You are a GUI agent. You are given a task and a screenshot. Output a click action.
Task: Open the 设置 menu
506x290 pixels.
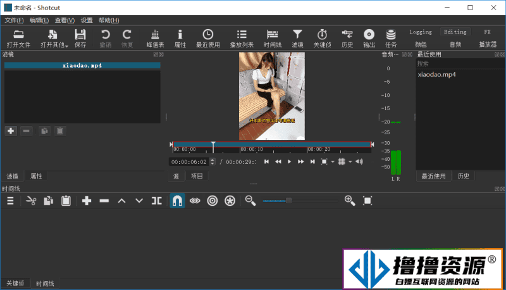(87, 20)
